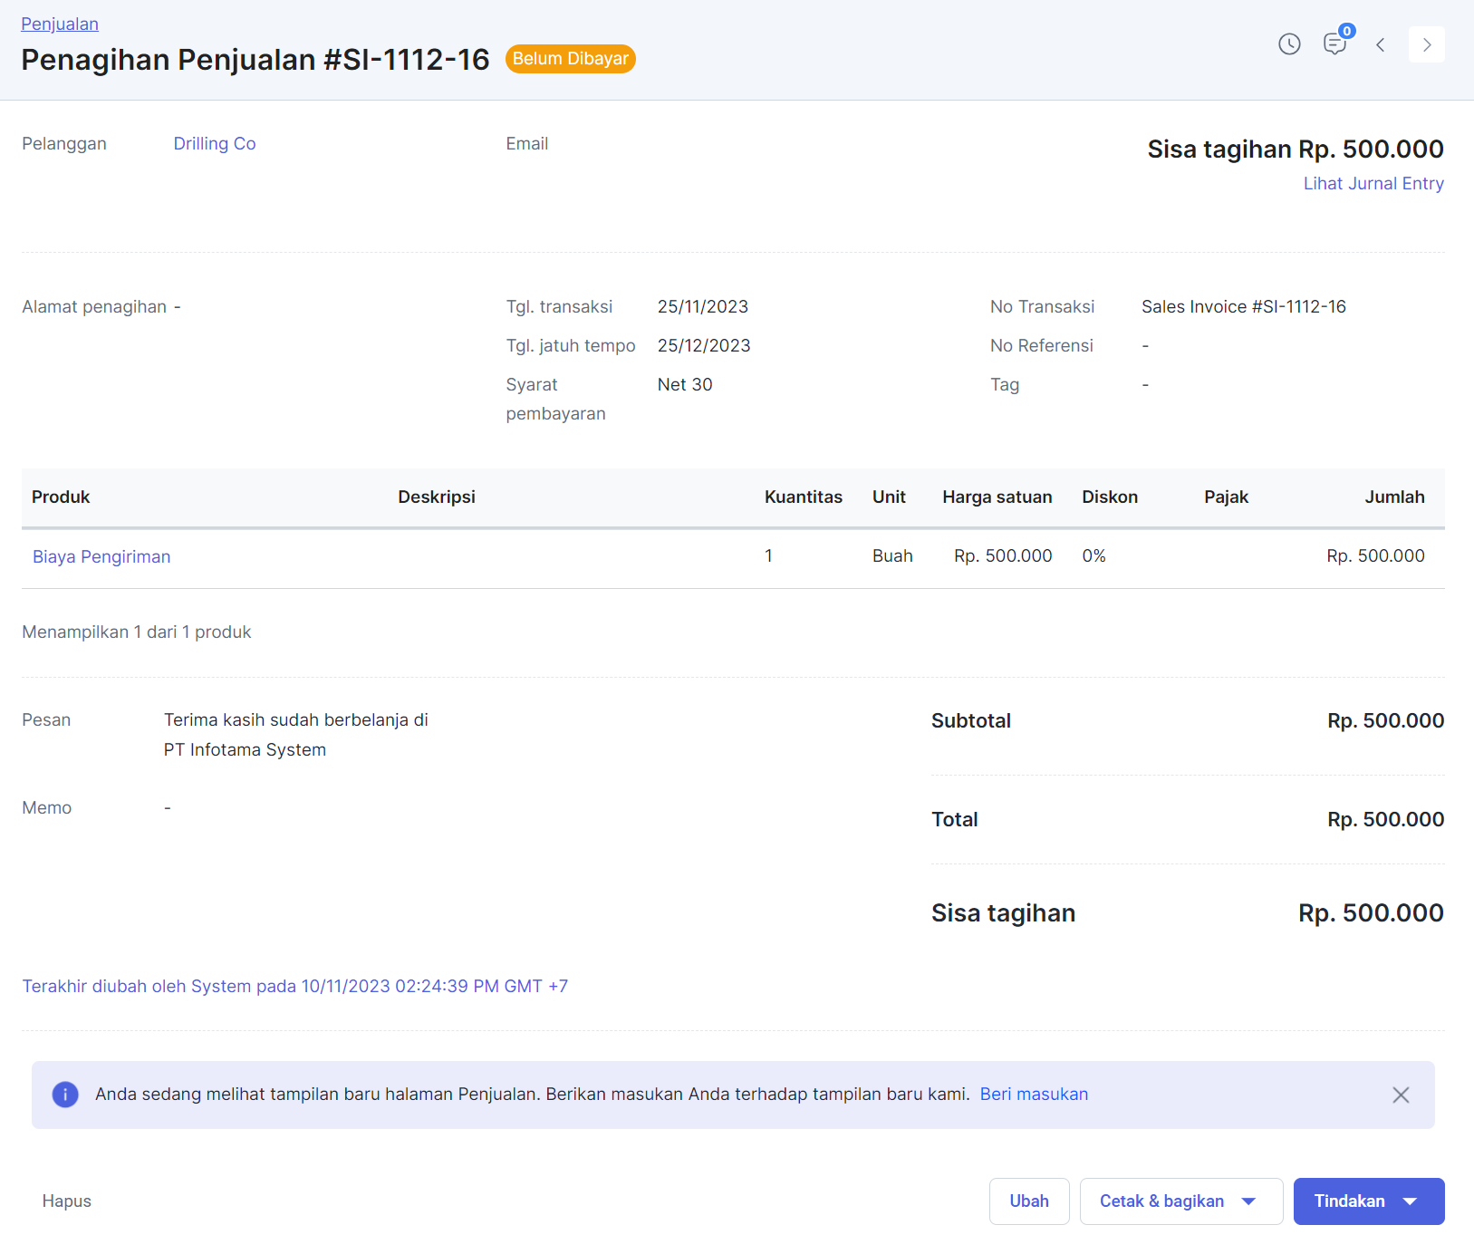The image size is (1474, 1254).
Task: Click the Terakhir diubah oleh System link
Action: (x=295, y=986)
